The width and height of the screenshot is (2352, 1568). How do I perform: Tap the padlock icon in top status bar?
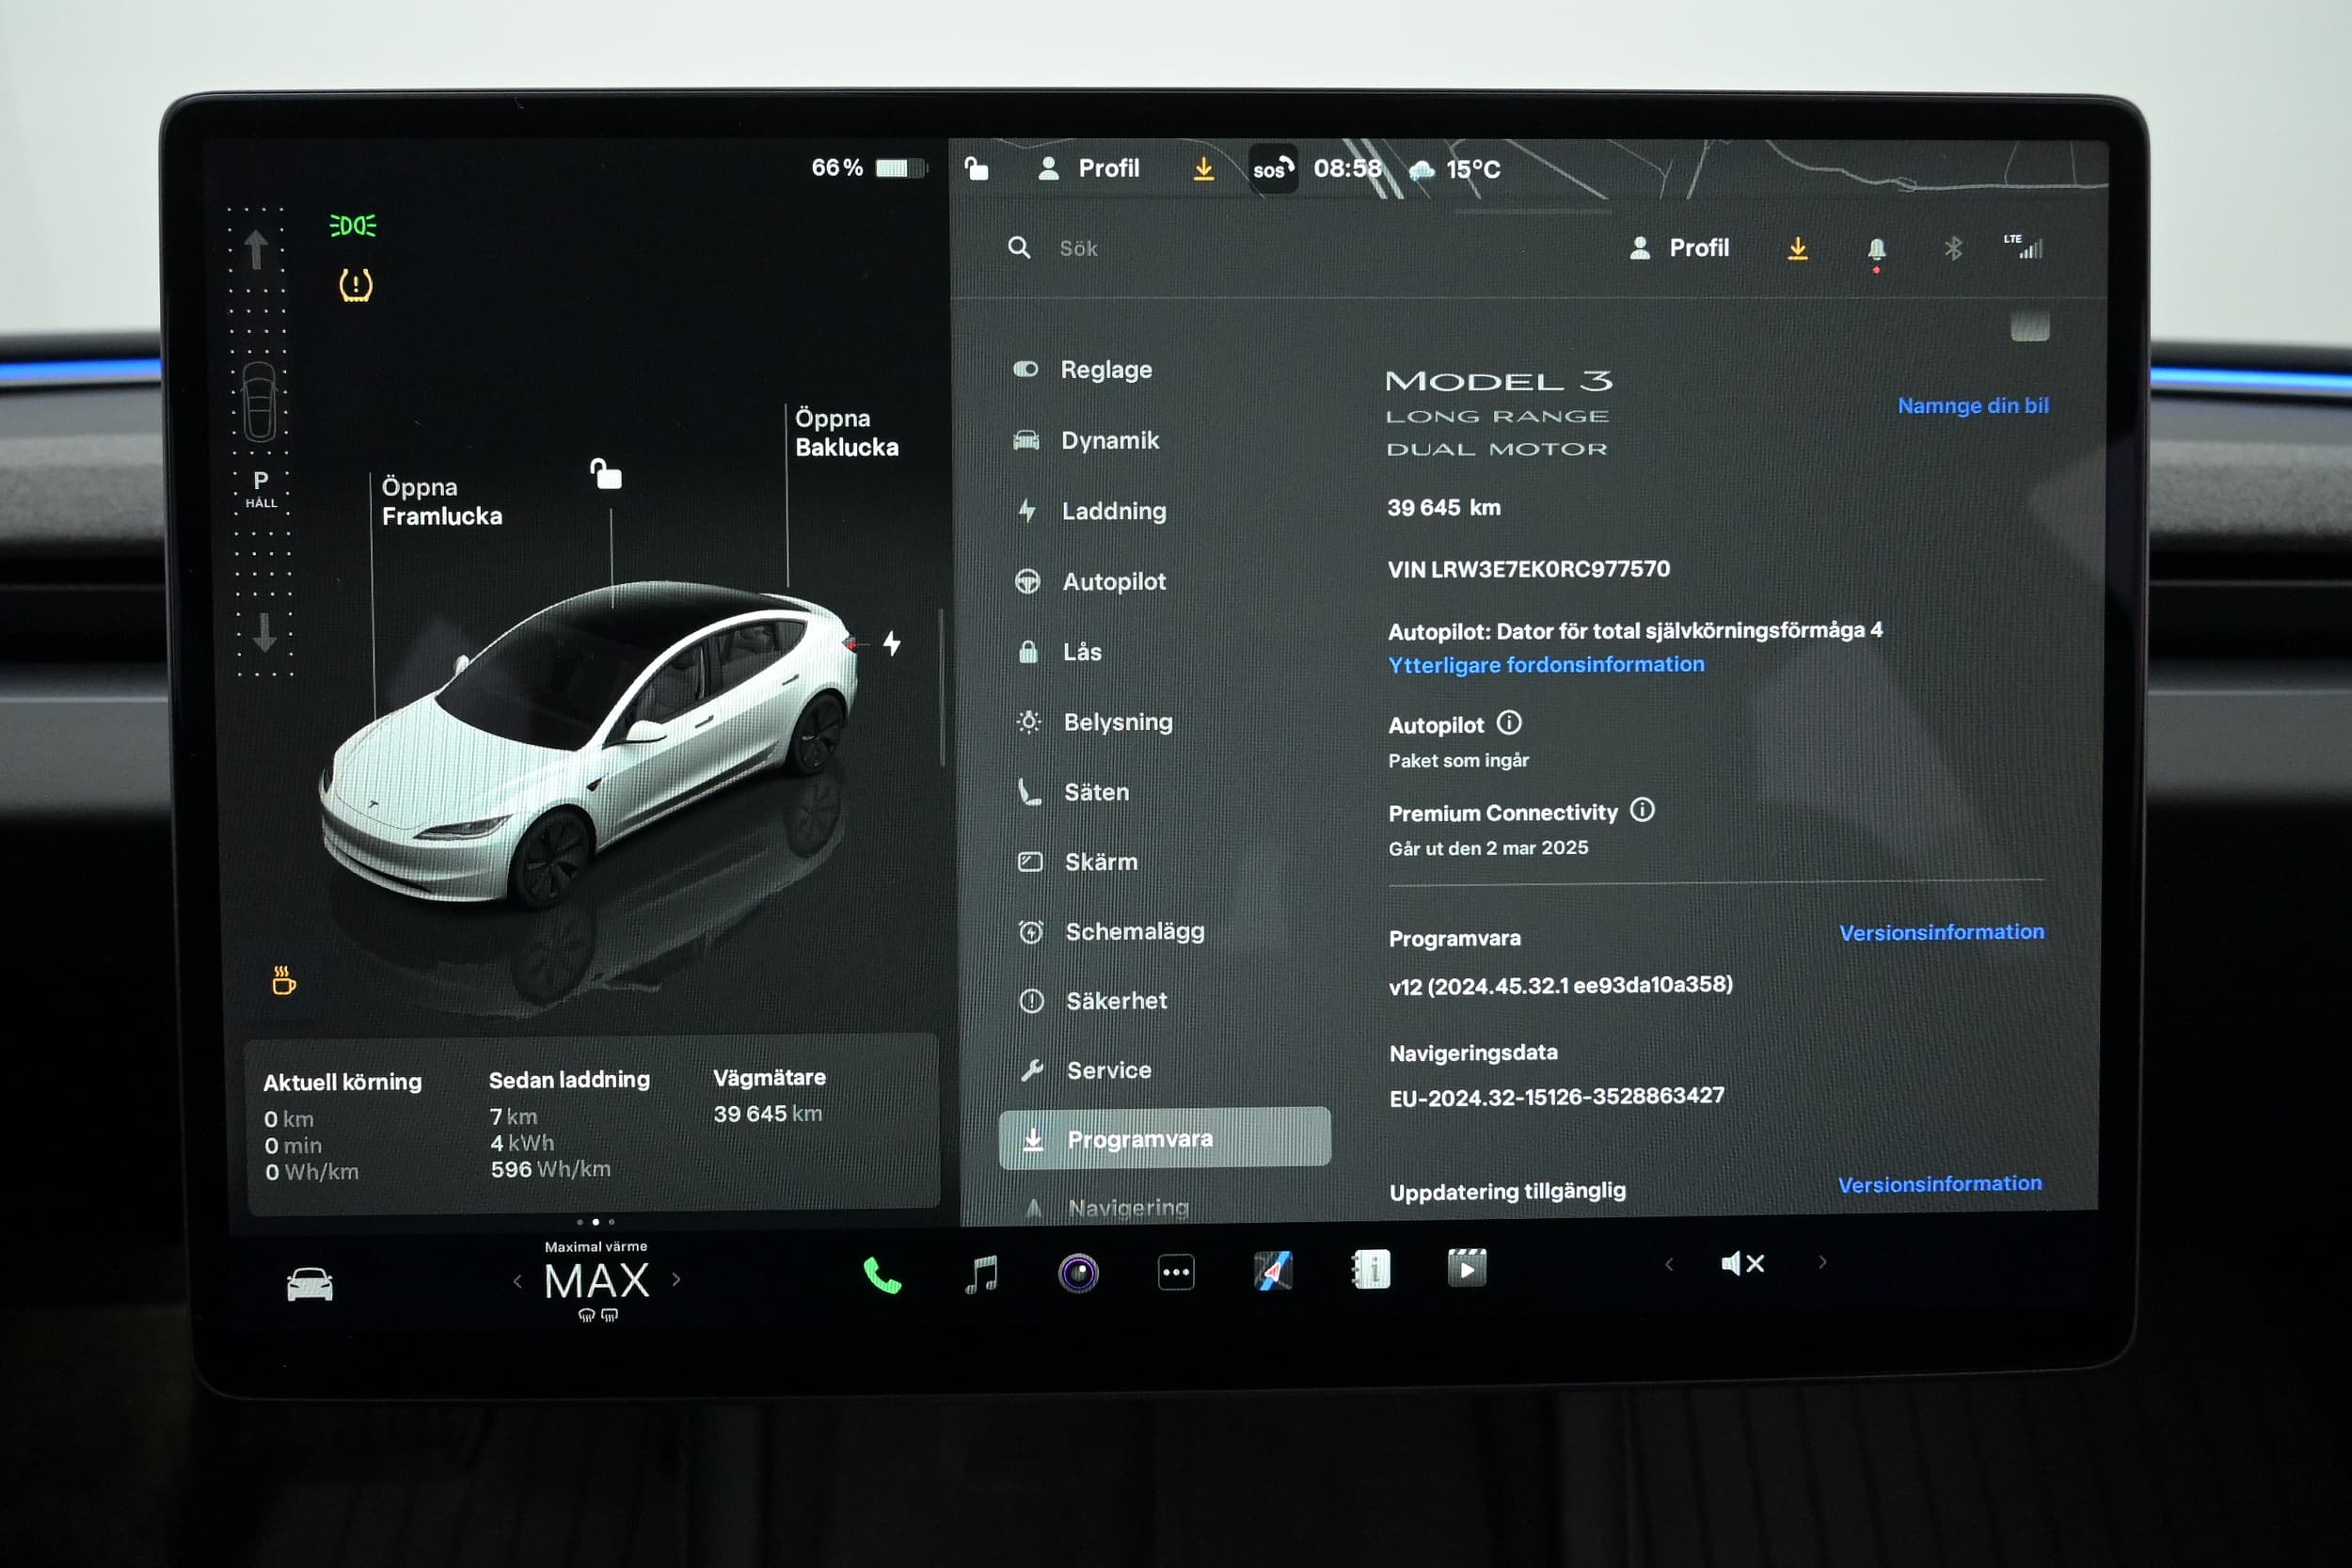(x=977, y=168)
